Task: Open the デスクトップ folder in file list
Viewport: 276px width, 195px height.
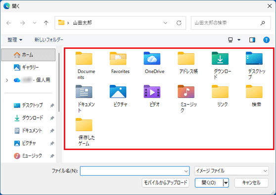Action: (x=254, y=59)
